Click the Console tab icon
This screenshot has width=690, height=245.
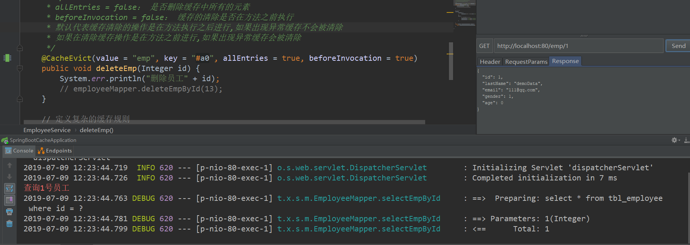coord(8,151)
